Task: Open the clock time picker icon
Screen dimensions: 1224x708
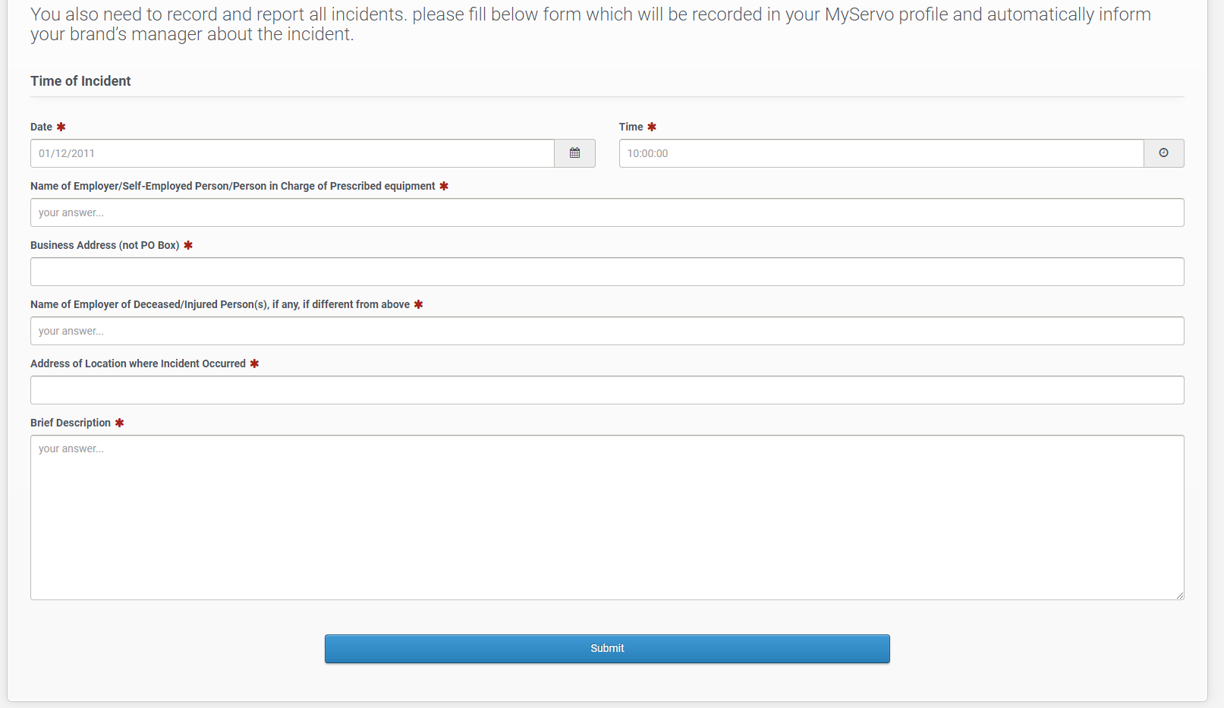Action: click(1163, 153)
